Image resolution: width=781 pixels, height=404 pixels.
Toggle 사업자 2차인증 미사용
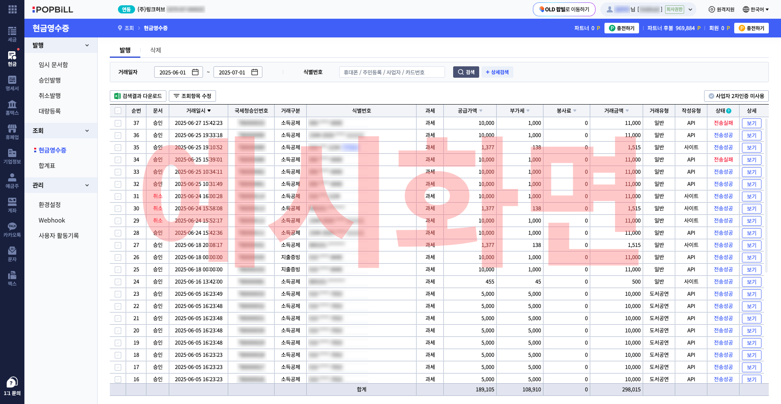point(736,96)
